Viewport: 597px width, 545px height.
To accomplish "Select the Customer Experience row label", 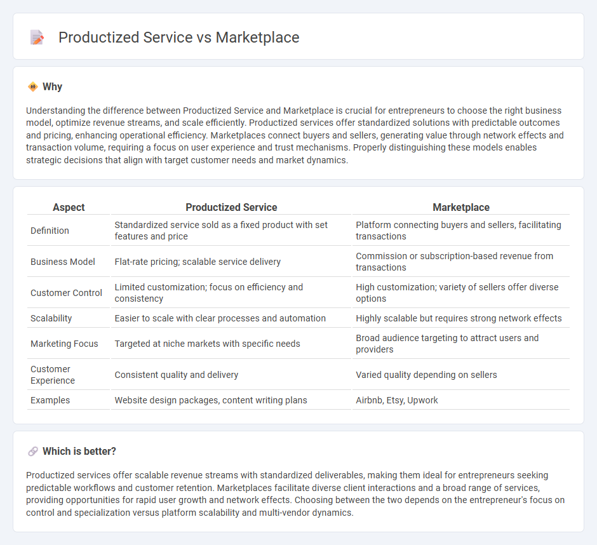I will point(53,375).
